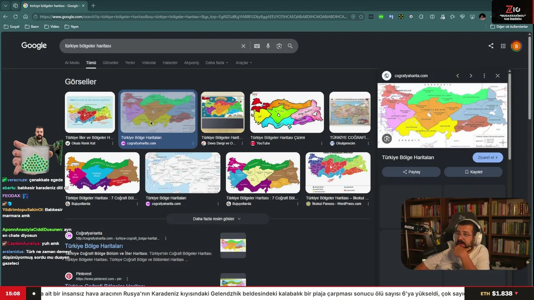
Task: Switch to the Videolar tab
Action: click(149, 62)
